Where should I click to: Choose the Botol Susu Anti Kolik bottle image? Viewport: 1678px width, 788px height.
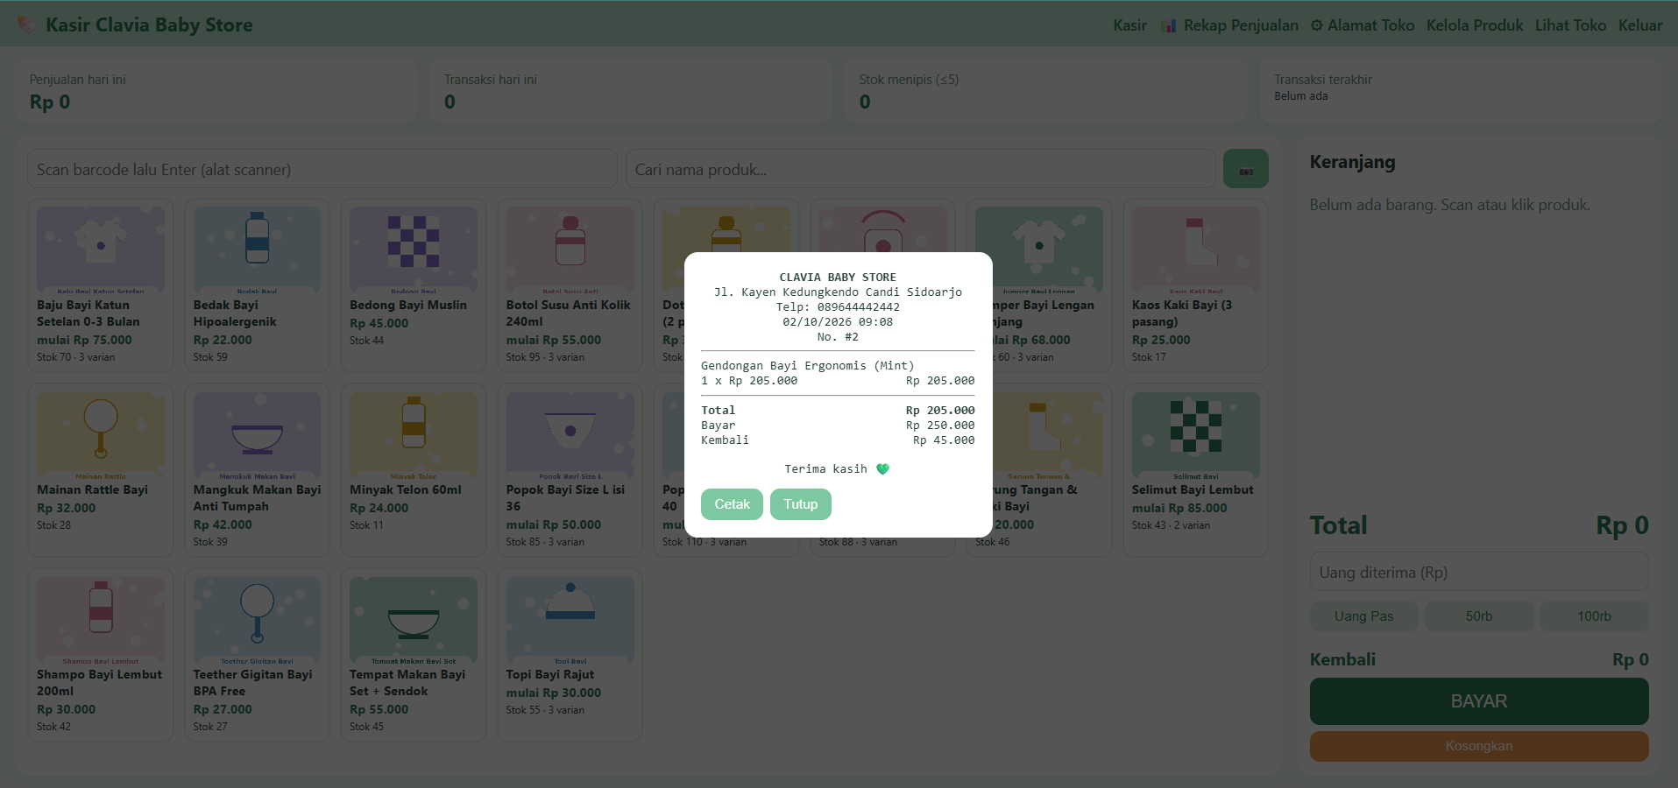click(x=570, y=250)
